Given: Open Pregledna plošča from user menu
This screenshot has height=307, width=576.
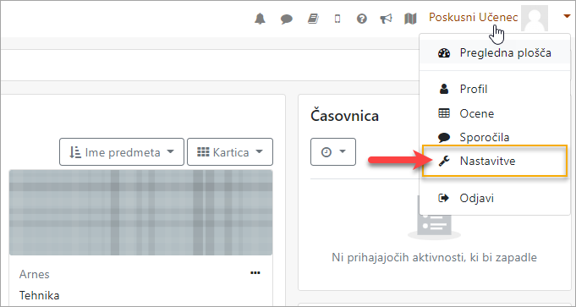Looking at the screenshot, I should pyautogui.click(x=495, y=53).
